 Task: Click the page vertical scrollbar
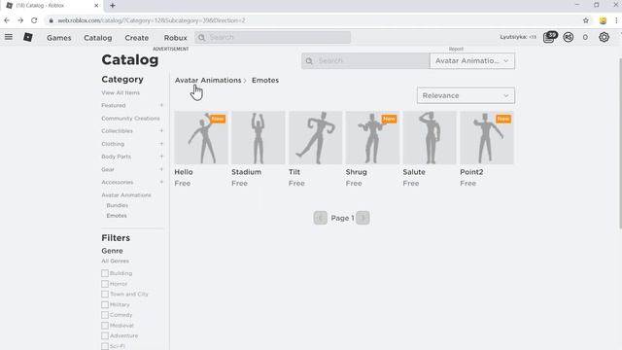(620, 143)
